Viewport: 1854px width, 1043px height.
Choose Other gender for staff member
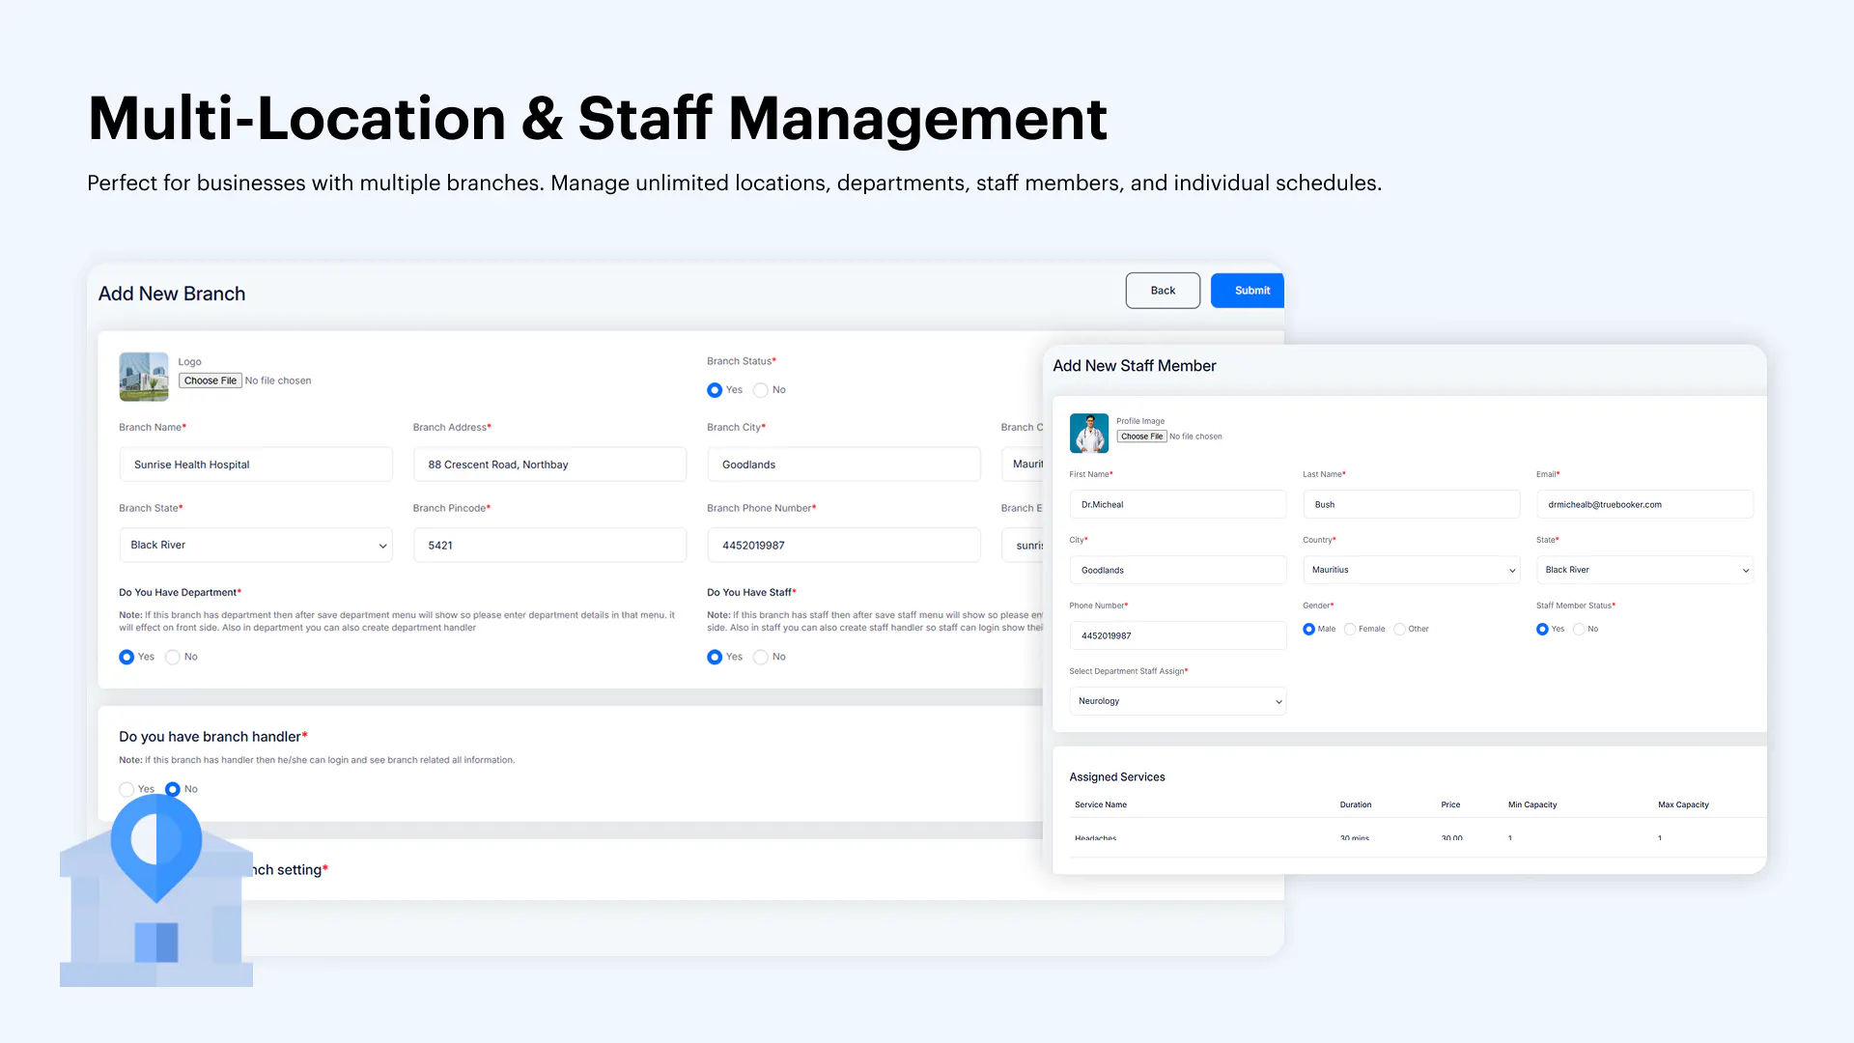[1399, 629]
